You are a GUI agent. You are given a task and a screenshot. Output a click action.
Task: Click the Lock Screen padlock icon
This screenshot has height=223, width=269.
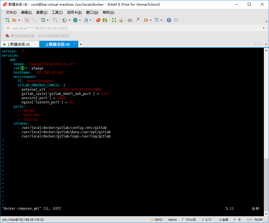click(x=121, y=20)
